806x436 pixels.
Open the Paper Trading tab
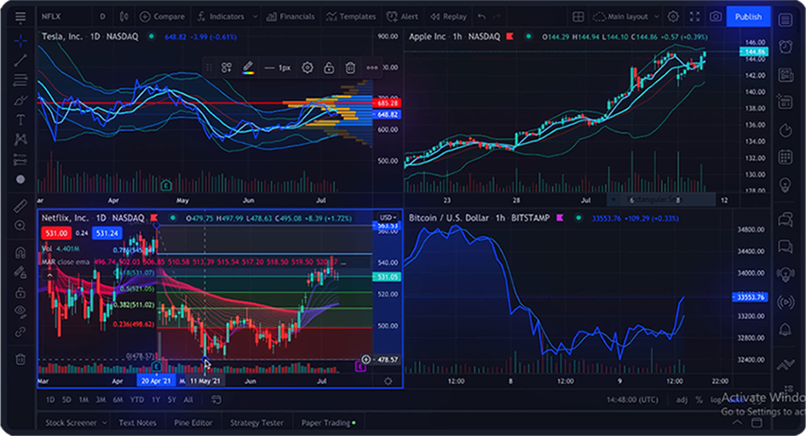coord(328,422)
